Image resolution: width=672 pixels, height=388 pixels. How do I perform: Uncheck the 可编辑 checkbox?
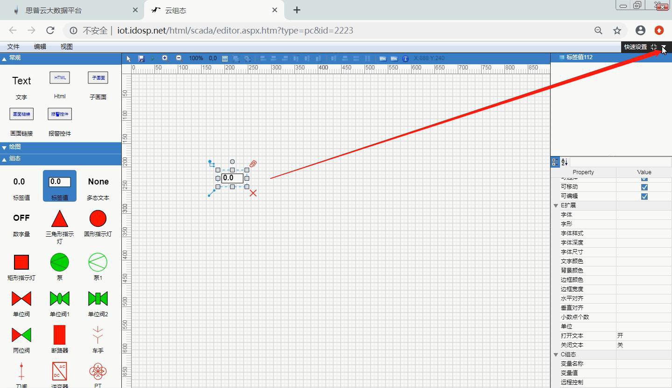(644, 196)
